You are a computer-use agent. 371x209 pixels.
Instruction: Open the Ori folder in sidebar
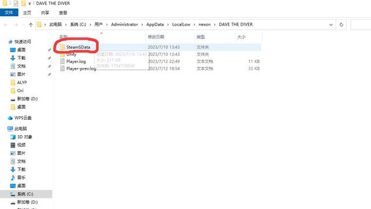coord(20,91)
